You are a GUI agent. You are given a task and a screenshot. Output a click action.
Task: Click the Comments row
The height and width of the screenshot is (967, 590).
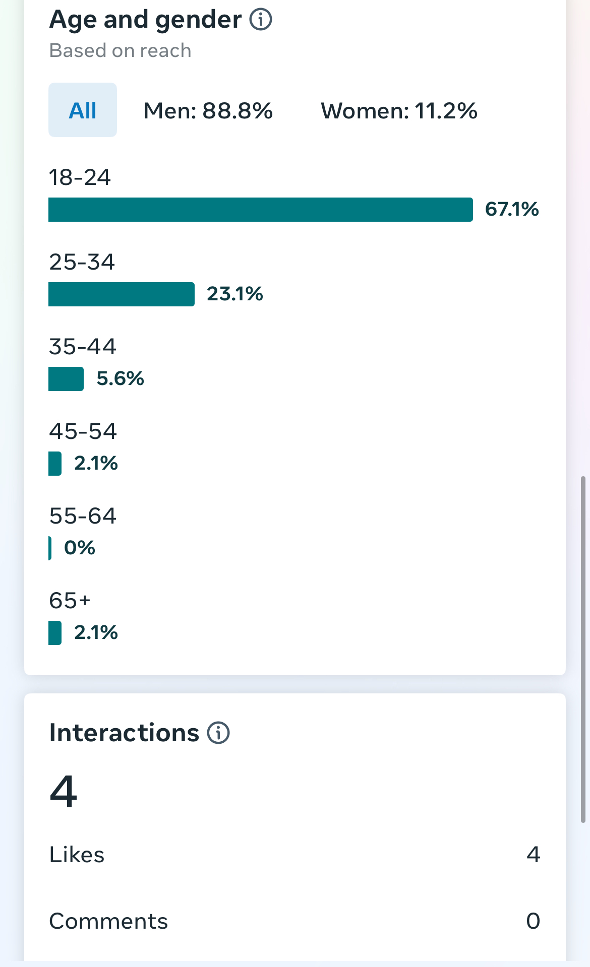point(294,921)
